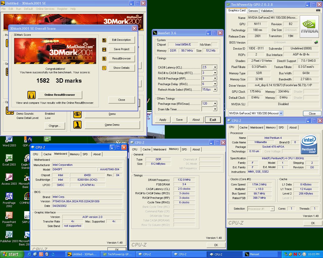Click the Edit Description icon in the score dialog
Image resolution: width=323 pixels, height=258 pixels.
pos(104,40)
